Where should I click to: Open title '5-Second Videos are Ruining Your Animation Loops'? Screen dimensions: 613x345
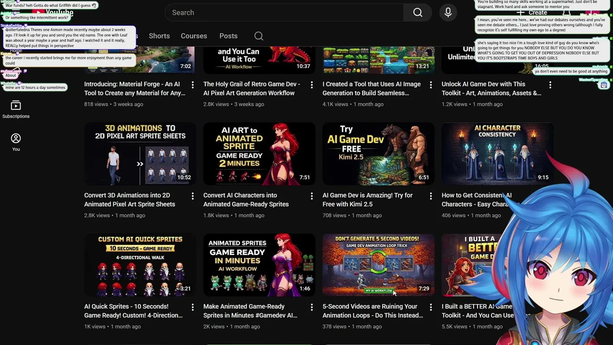pyautogui.click(x=373, y=311)
